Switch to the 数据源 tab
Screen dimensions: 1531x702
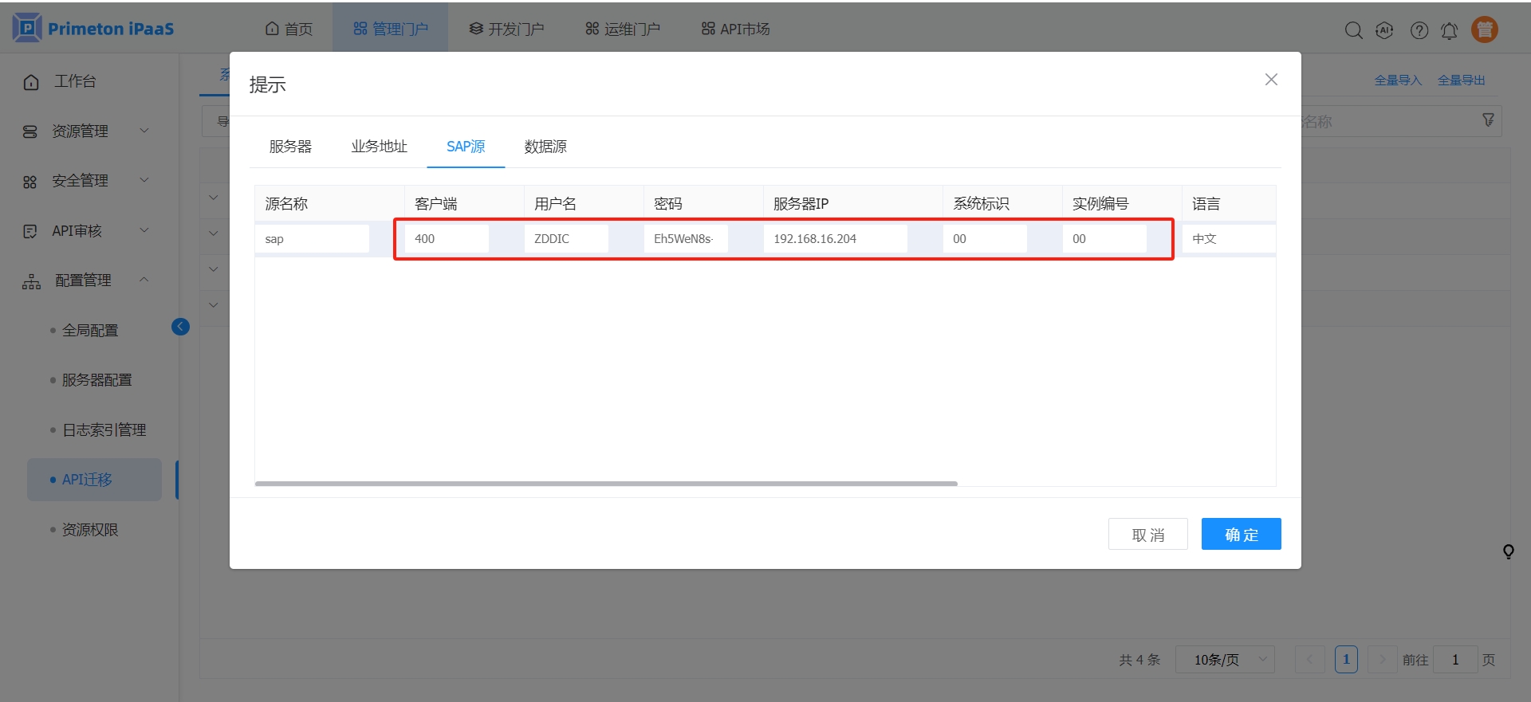click(545, 147)
